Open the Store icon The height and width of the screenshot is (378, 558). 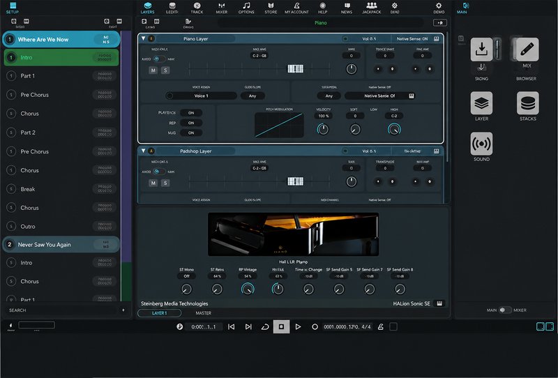point(271,8)
